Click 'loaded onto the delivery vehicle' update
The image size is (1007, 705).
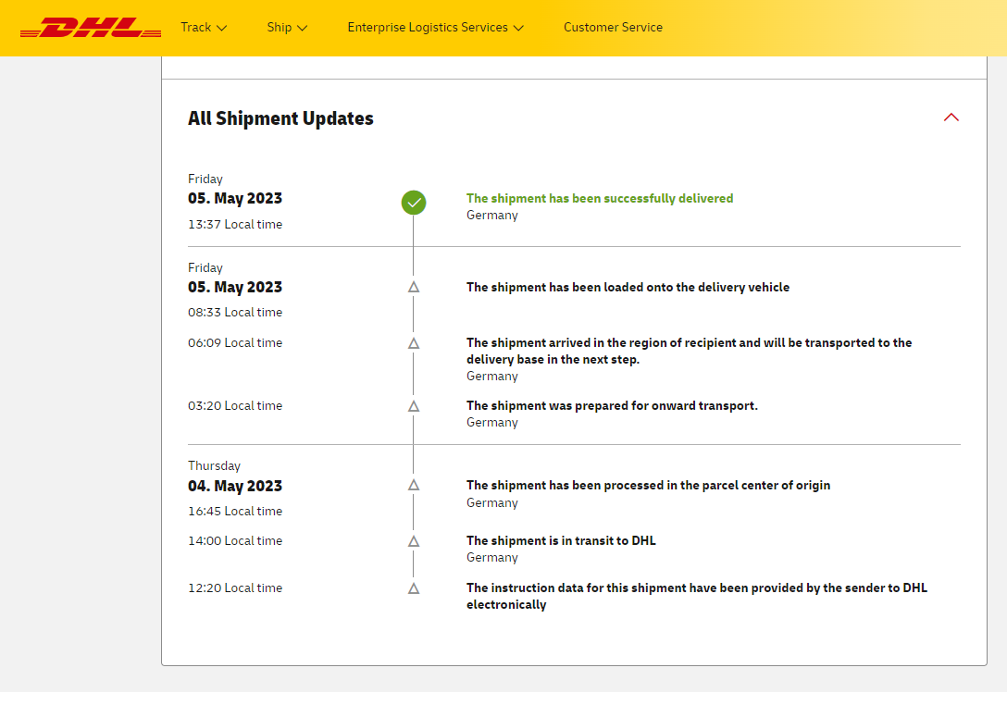click(x=628, y=287)
